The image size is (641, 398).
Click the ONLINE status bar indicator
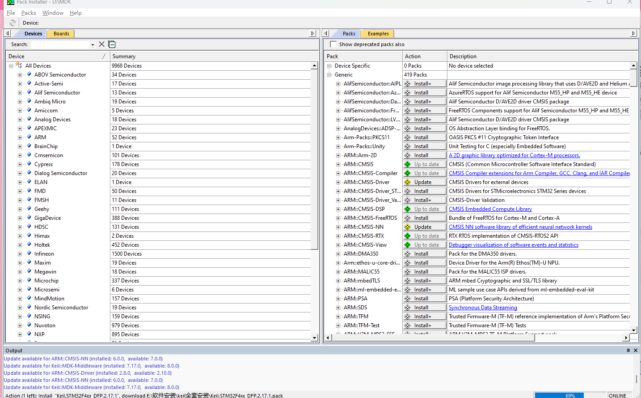(618, 395)
